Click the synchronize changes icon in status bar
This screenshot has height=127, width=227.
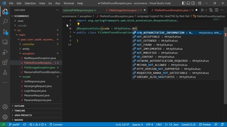click(x=24, y=125)
